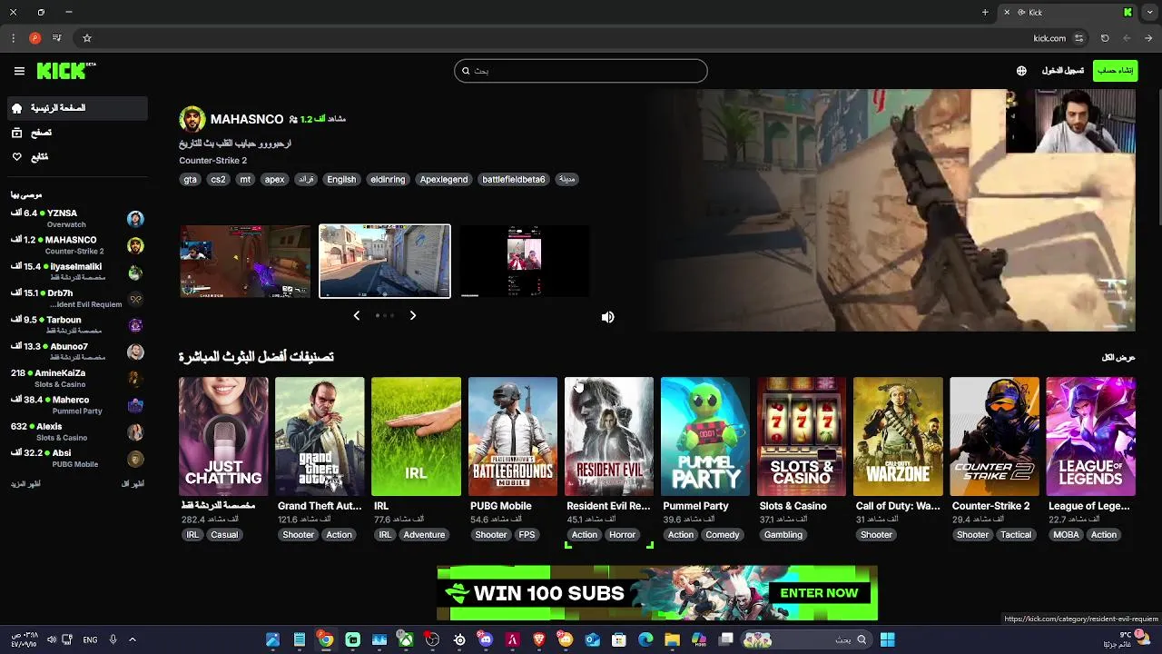The width and height of the screenshot is (1162, 654).
Task: Open Tarboun in recommended list
Action: click(x=77, y=325)
